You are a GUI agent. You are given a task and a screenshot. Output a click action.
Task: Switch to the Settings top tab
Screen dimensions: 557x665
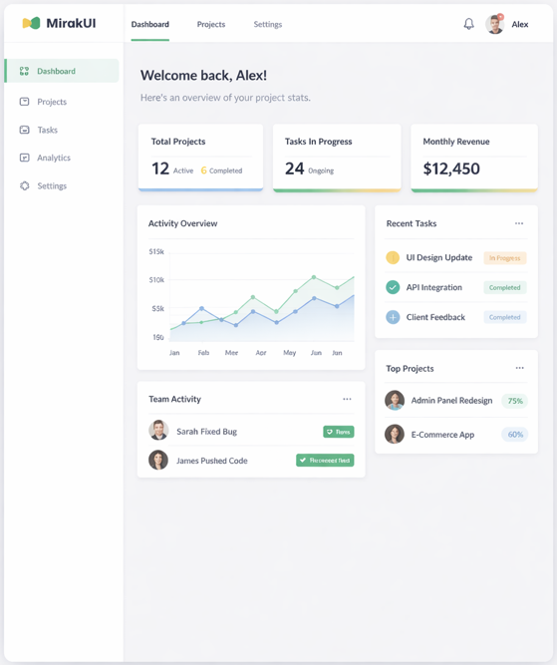(267, 25)
